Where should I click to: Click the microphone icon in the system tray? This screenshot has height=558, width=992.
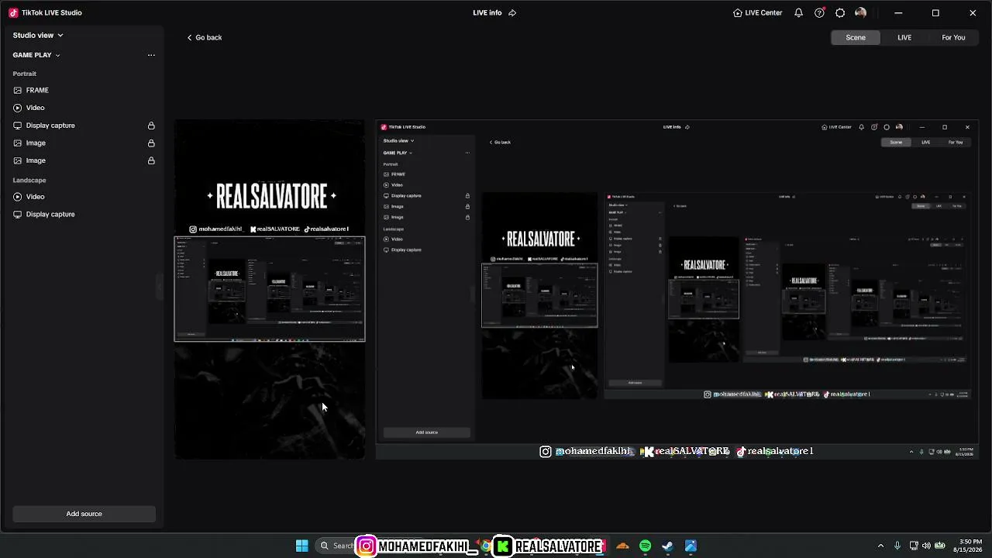(897, 546)
